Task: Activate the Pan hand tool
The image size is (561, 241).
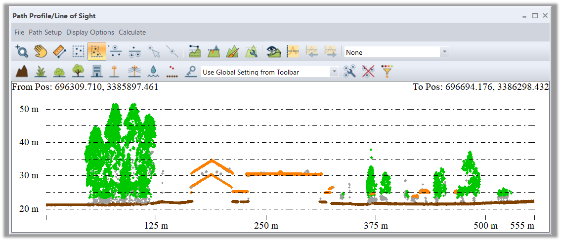Action: pyautogui.click(x=41, y=51)
